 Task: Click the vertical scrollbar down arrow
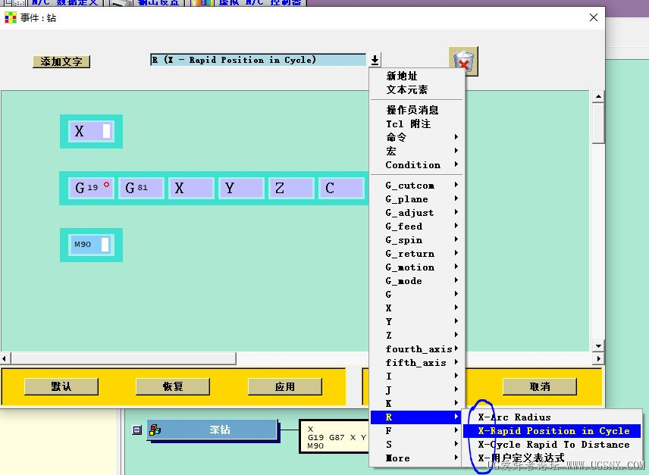(598, 345)
